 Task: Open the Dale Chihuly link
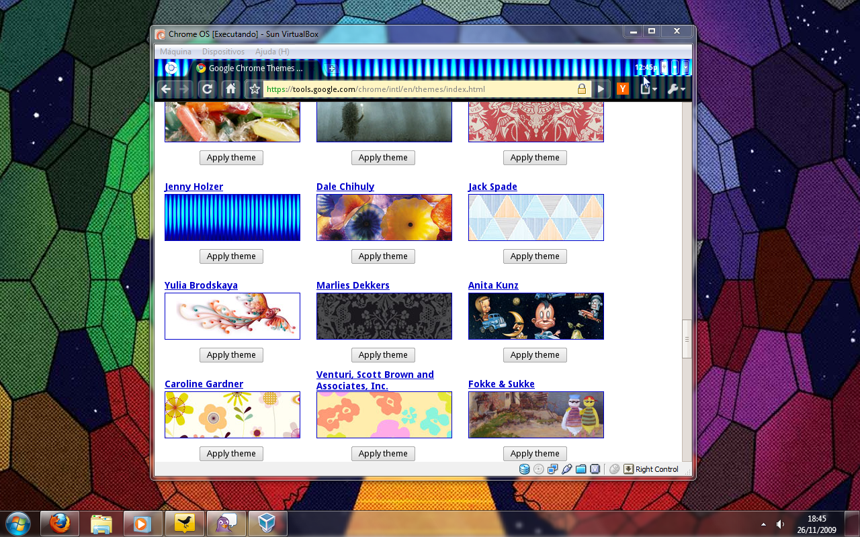pos(345,187)
